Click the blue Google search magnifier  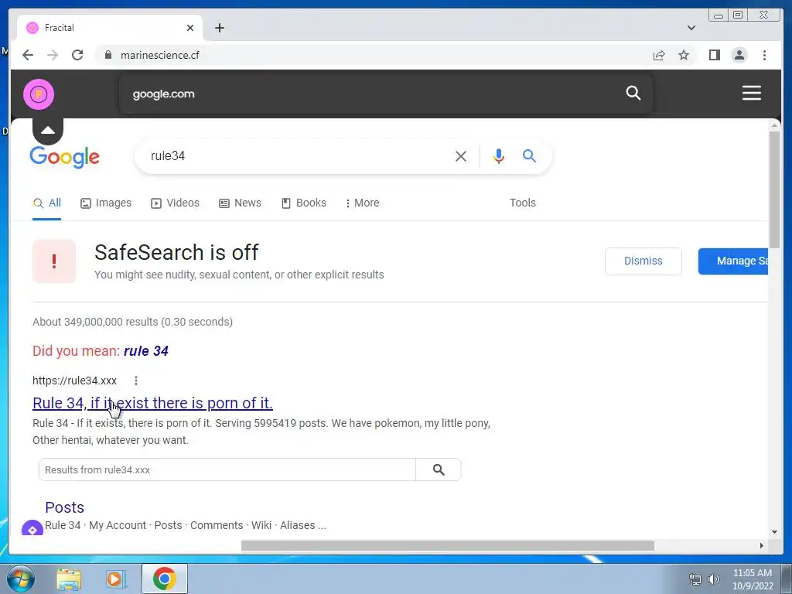tap(529, 155)
